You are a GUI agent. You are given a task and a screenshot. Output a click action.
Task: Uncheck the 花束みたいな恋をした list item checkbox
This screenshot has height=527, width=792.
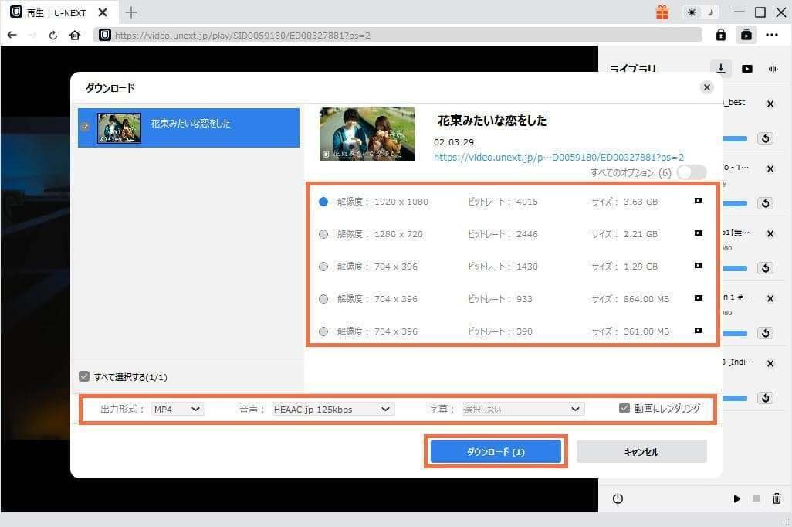85,127
